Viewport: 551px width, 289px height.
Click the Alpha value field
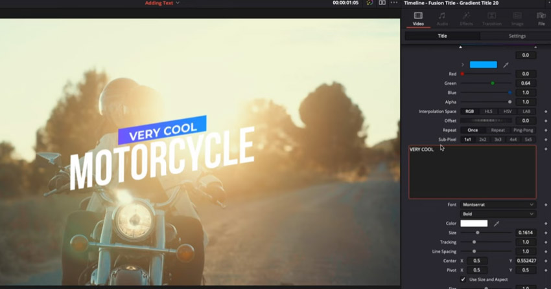525,102
